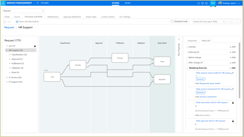Expand the After change (7) rules section

187,63
